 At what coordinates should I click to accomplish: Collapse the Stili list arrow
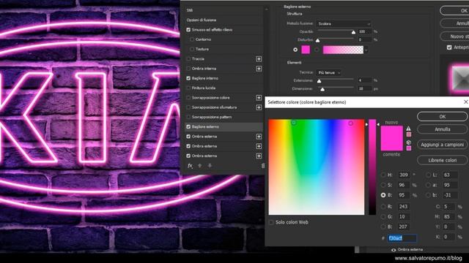coord(266,10)
